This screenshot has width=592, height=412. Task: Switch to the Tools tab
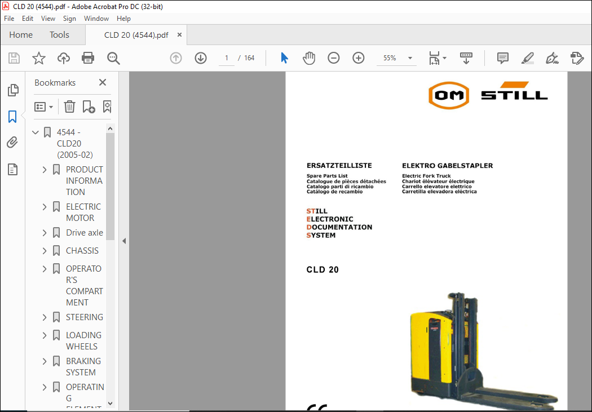point(59,35)
